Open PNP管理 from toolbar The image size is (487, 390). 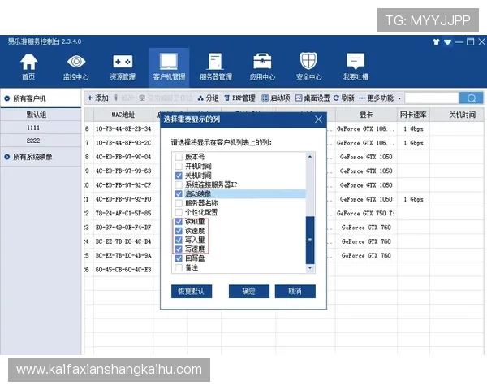[x=239, y=98]
